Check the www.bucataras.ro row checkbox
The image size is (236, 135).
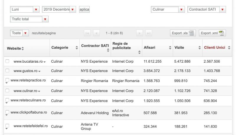(7, 61)
